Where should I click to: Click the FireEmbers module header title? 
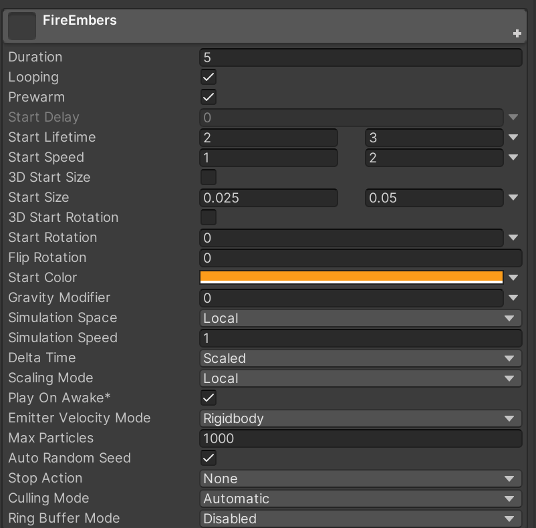80,20
